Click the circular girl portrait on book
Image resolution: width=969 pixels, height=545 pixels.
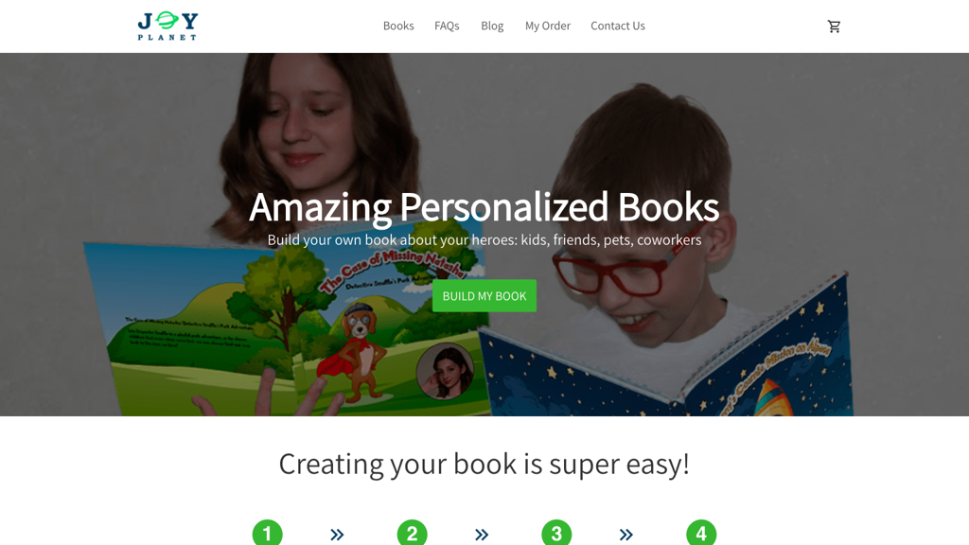tap(445, 371)
